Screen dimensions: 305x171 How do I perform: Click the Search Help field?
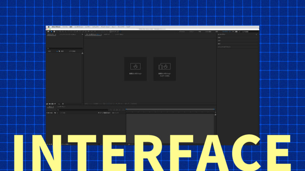tap(249, 32)
